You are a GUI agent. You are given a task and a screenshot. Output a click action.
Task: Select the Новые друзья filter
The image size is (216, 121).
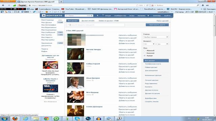click(151, 67)
